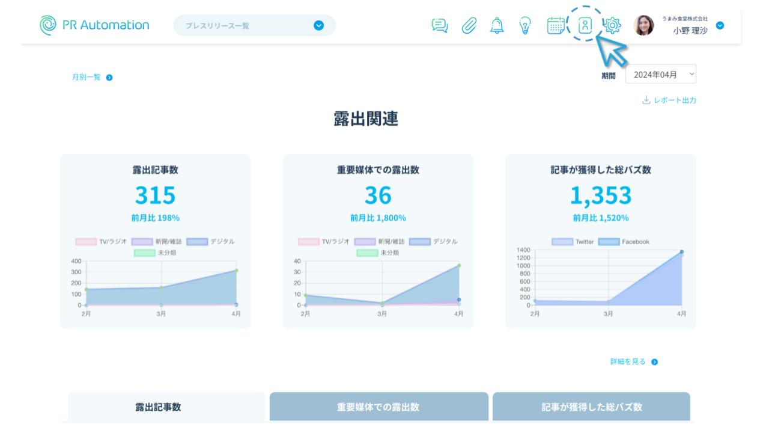Open the 期間 2024年04月 selector
The height and width of the screenshot is (433, 769).
tap(660, 75)
